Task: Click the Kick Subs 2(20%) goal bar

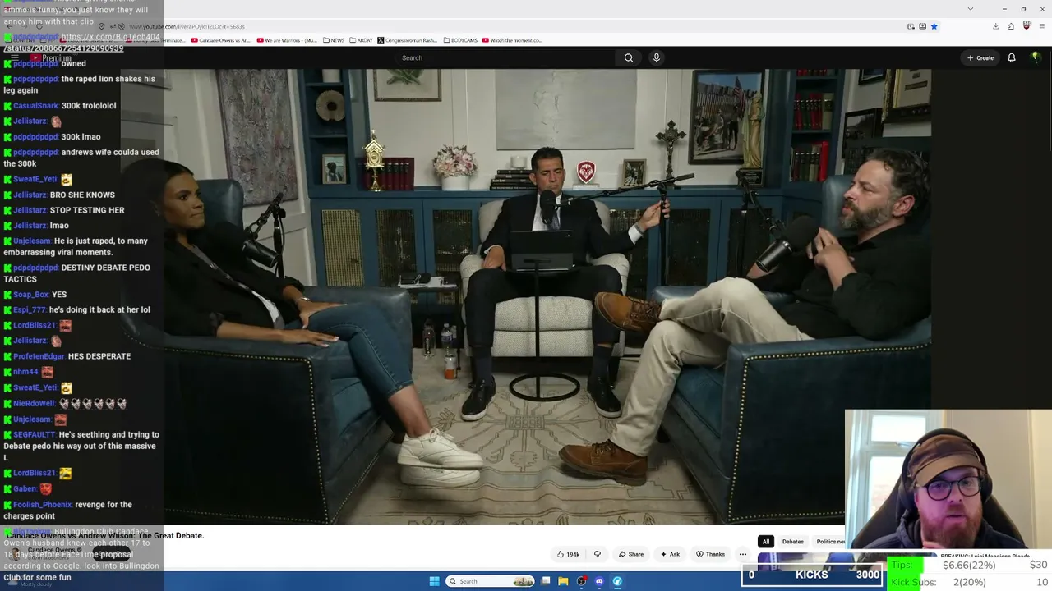Action: [x=971, y=582]
